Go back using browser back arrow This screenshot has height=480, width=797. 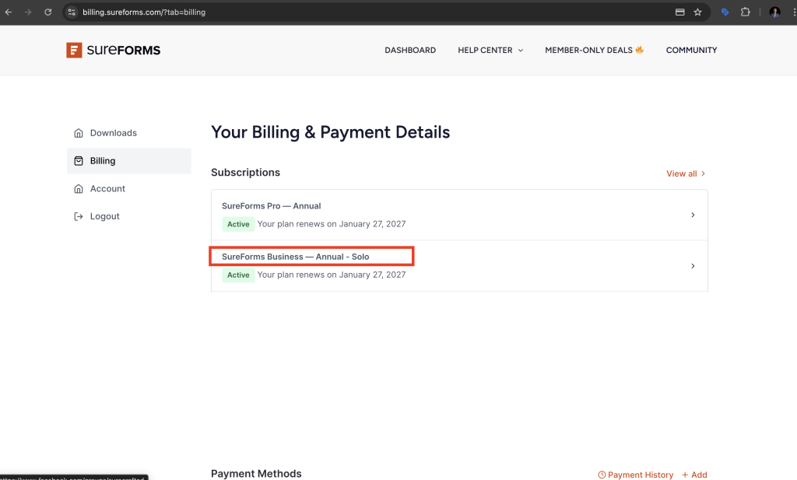coord(9,12)
